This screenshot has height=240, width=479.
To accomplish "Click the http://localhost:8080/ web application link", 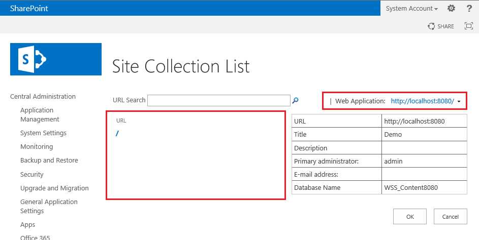I will pos(423,101).
